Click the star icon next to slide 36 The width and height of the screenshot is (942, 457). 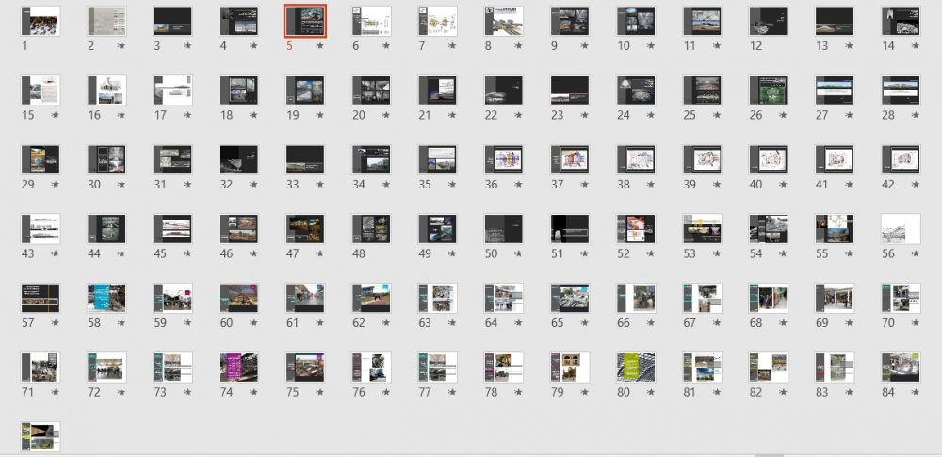tap(518, 185)
